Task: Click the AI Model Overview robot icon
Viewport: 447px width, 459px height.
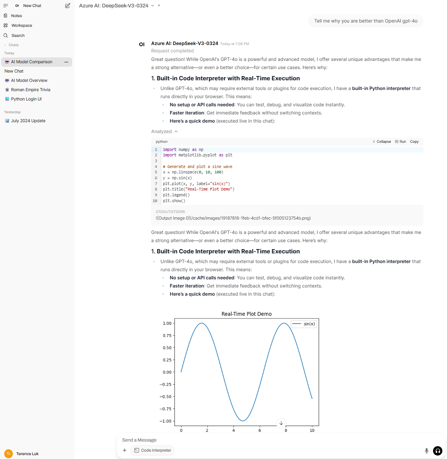Action: coord(7,80)
